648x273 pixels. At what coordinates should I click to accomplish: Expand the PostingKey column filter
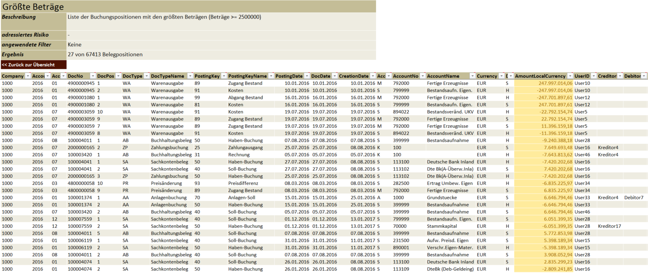[x=224, y=76]
